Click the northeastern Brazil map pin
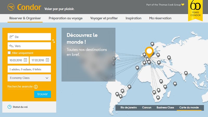 (129, 87)
